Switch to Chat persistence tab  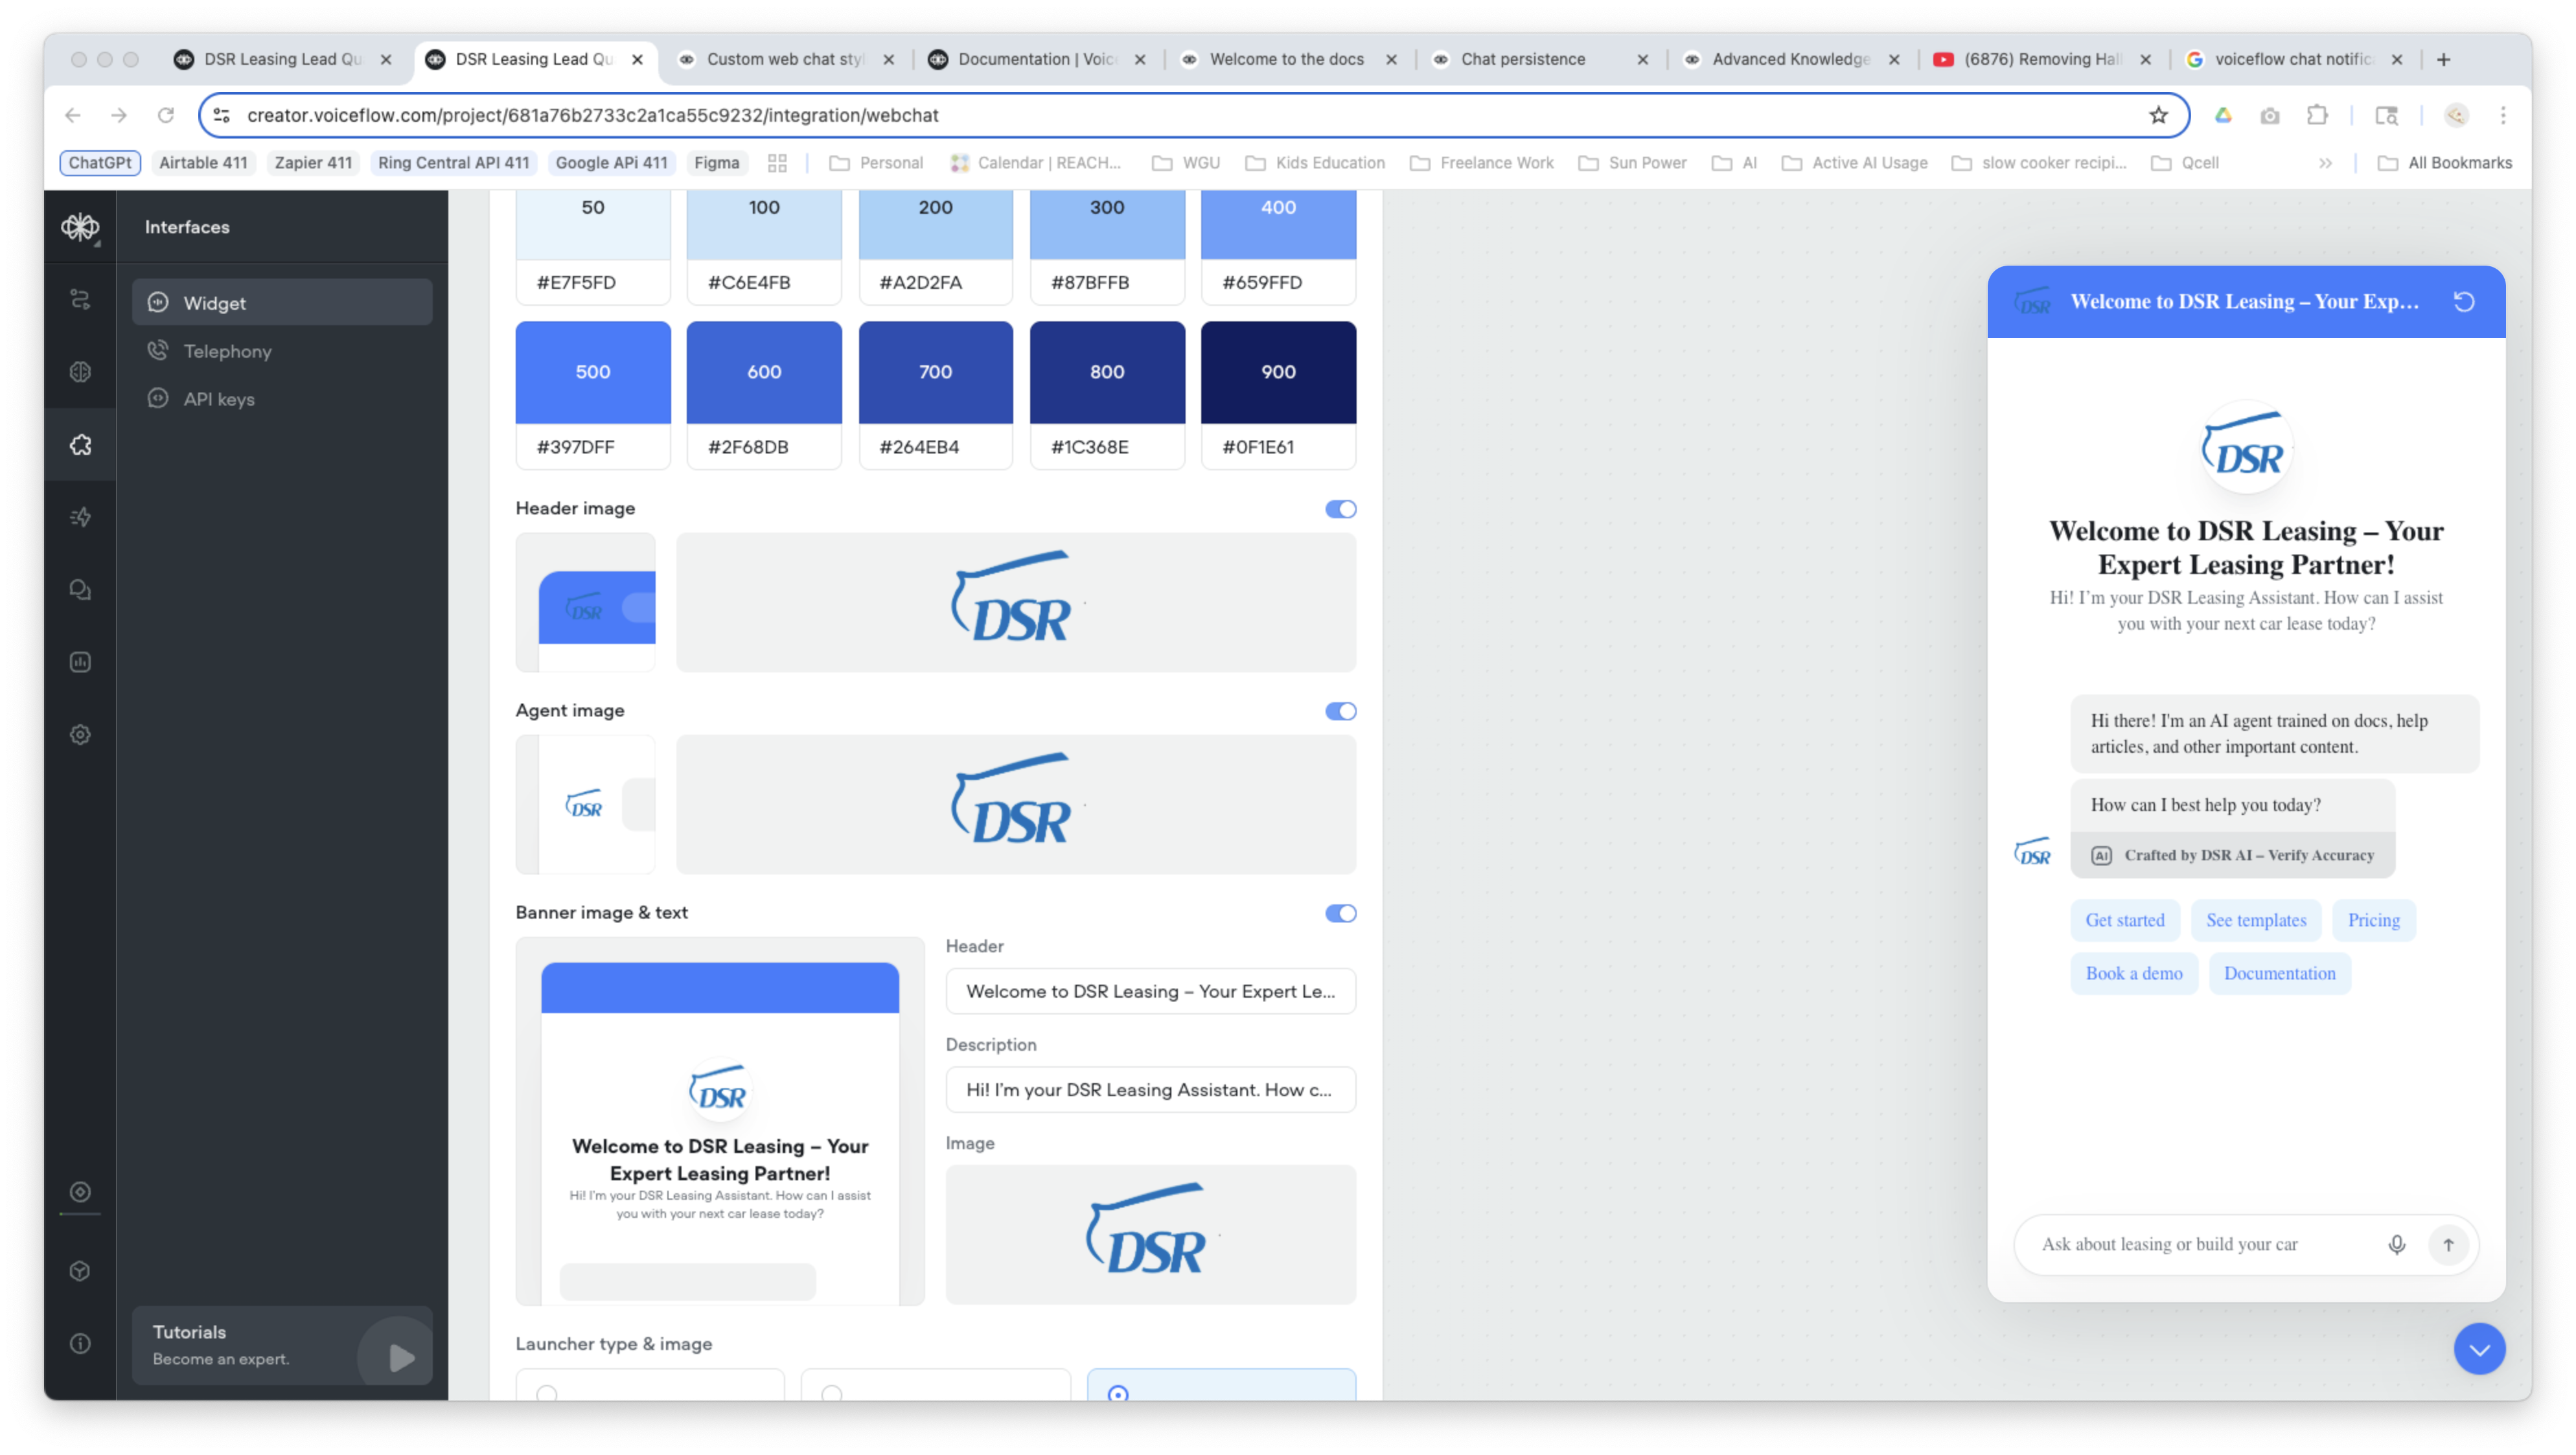point(1540,59)
